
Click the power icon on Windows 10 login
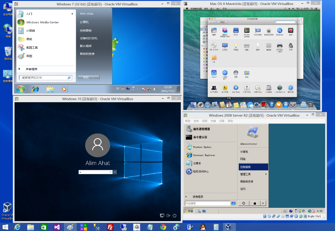point(175,216)
